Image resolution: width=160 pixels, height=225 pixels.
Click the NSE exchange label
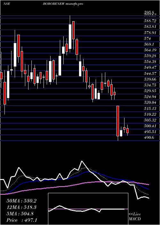pyautogui.click(x=7, y=4)
